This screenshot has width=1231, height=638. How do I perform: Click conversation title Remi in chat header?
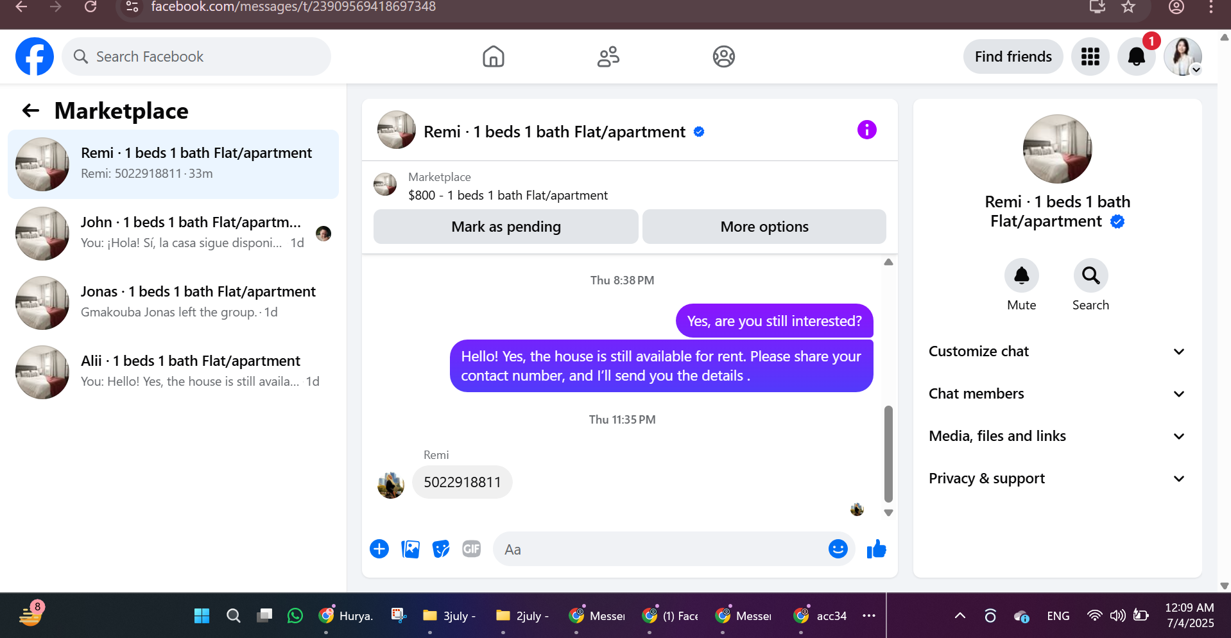(555, 132)
